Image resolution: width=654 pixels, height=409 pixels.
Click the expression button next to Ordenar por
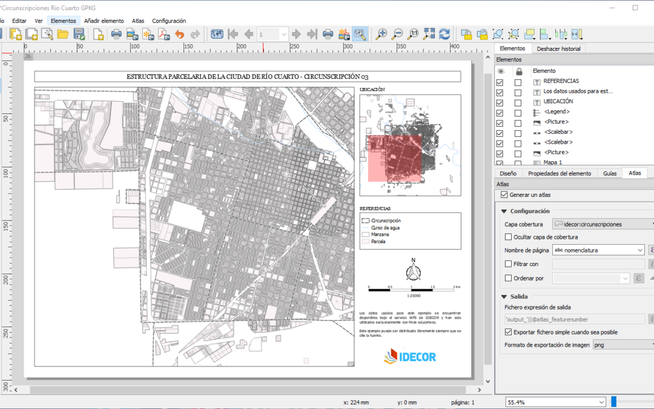click(x=639, y=278)
